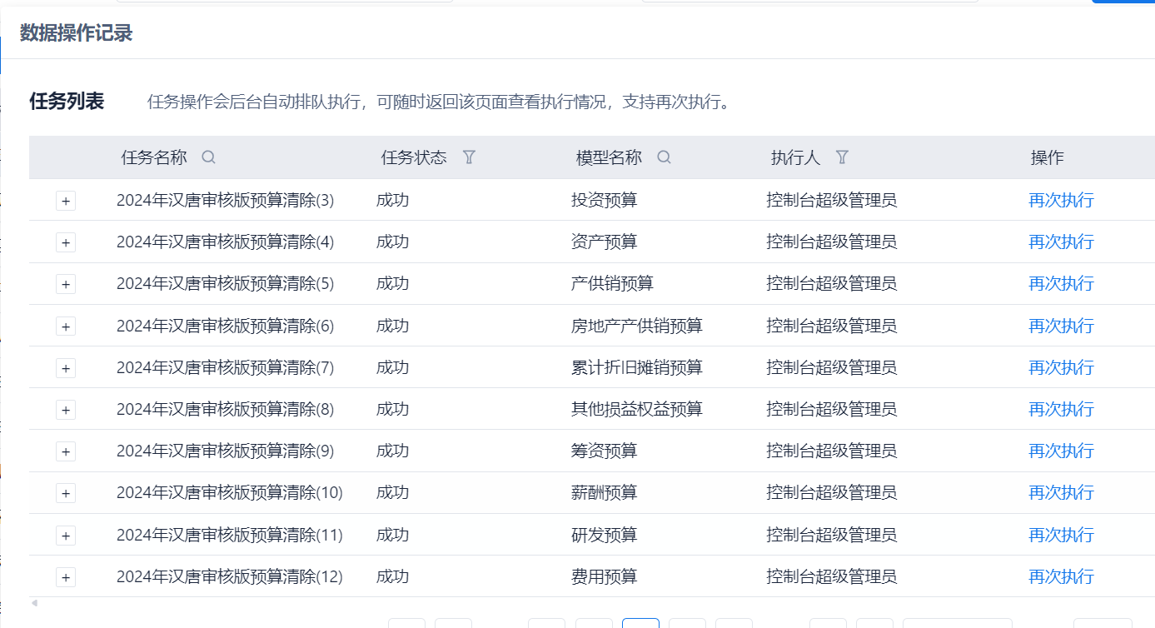Screen dimensions: 1155x628
Task: Click the table's horizontal scrollbar left arrow
Action: point(34,603)
